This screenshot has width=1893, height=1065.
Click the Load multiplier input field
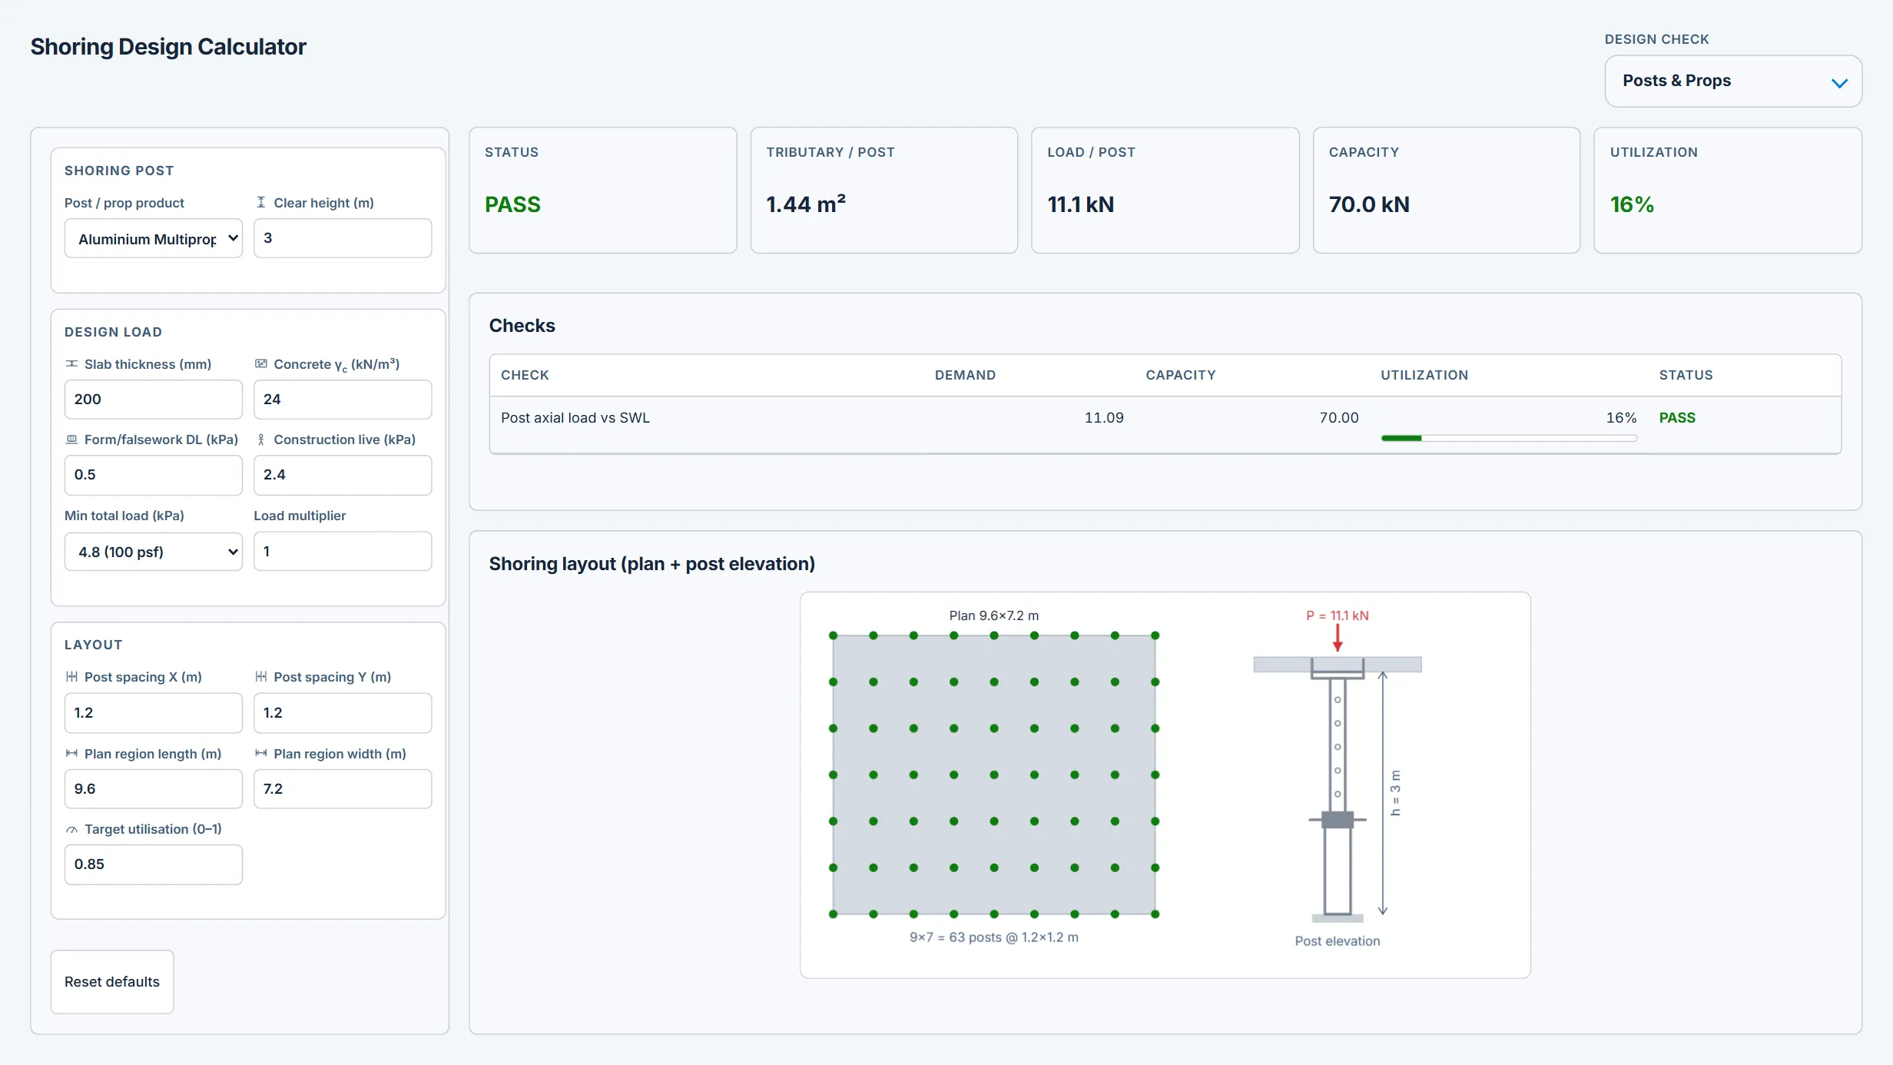click(343, 551)
